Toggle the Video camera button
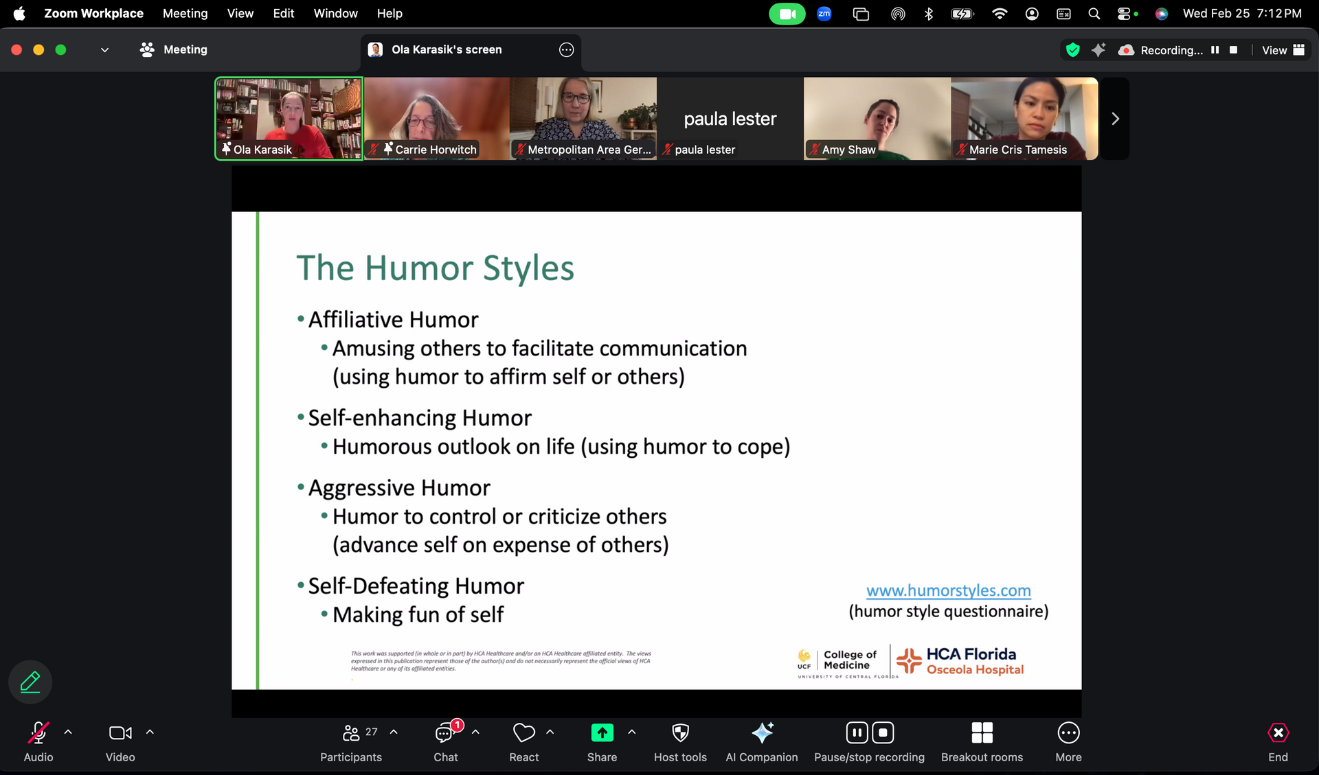 point(120,733)
